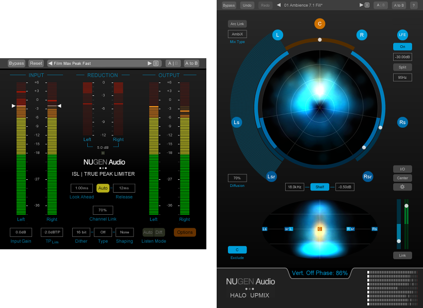
Task: Open Halo Upmix settings gear
Action: click(402, 187)
